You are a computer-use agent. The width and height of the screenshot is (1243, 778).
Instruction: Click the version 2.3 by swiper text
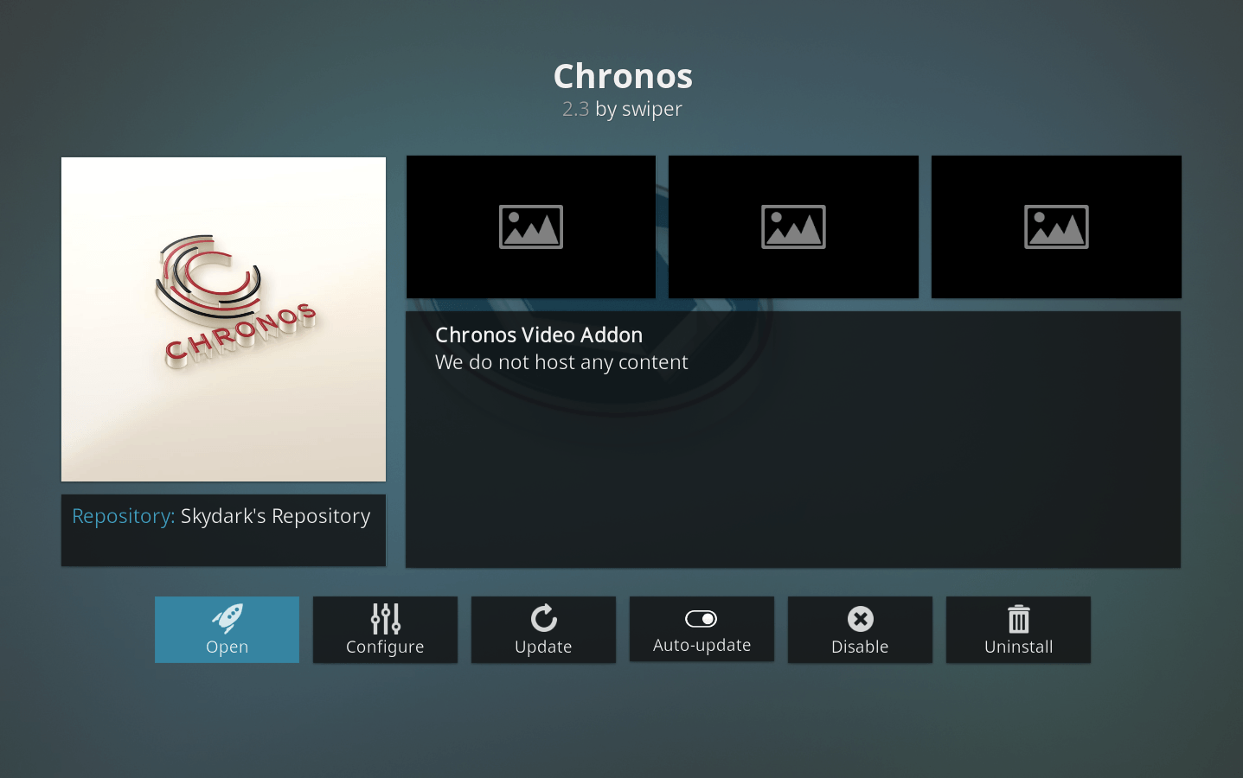(622, 109)
